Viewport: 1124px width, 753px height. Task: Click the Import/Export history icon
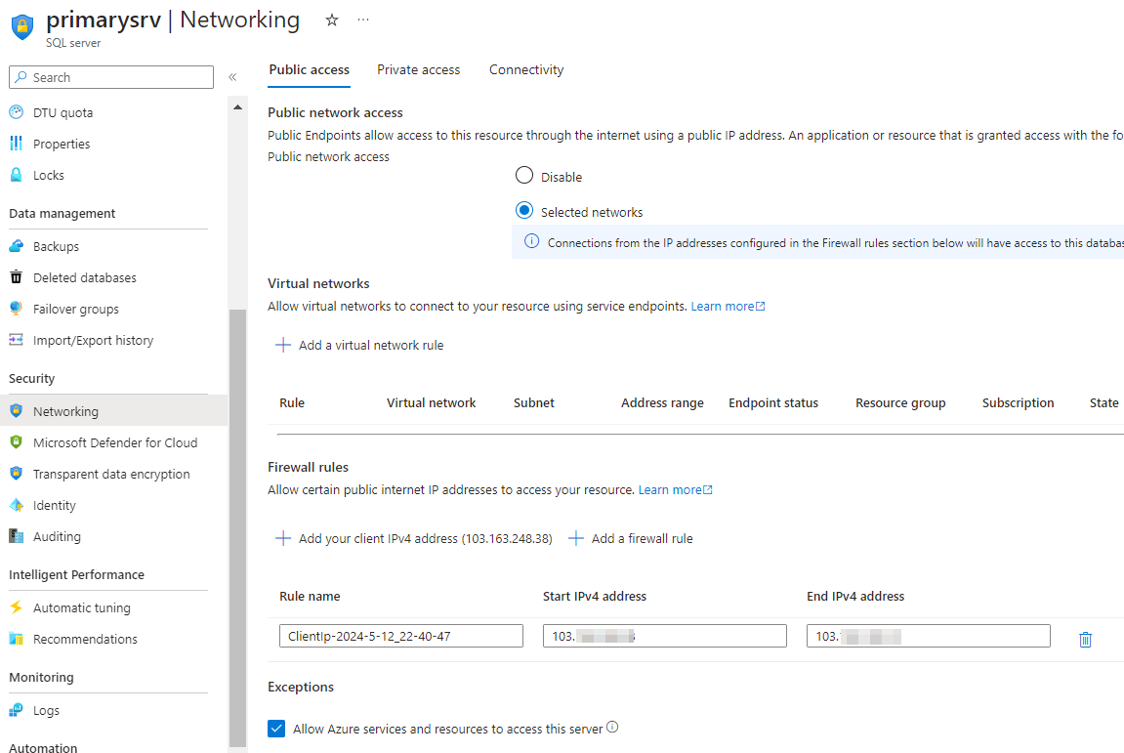(x=16, y=340)
